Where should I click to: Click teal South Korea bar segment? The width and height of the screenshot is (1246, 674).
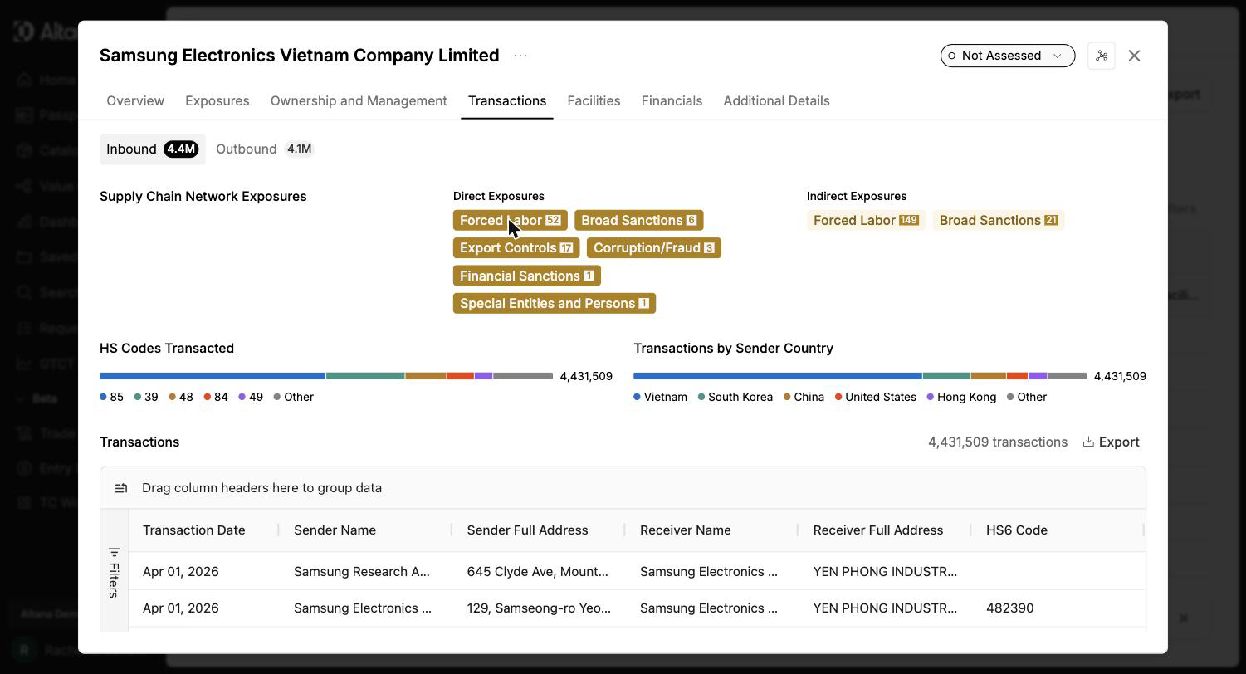[x=946, y=376]
